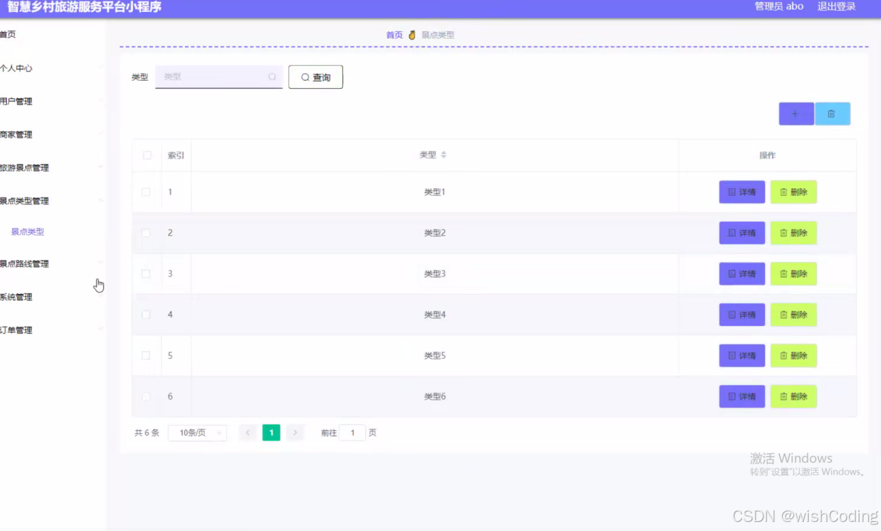The image size is (881, 531).
Task: Expand 系统管理 sidebar menu
Action: point(52,297)
